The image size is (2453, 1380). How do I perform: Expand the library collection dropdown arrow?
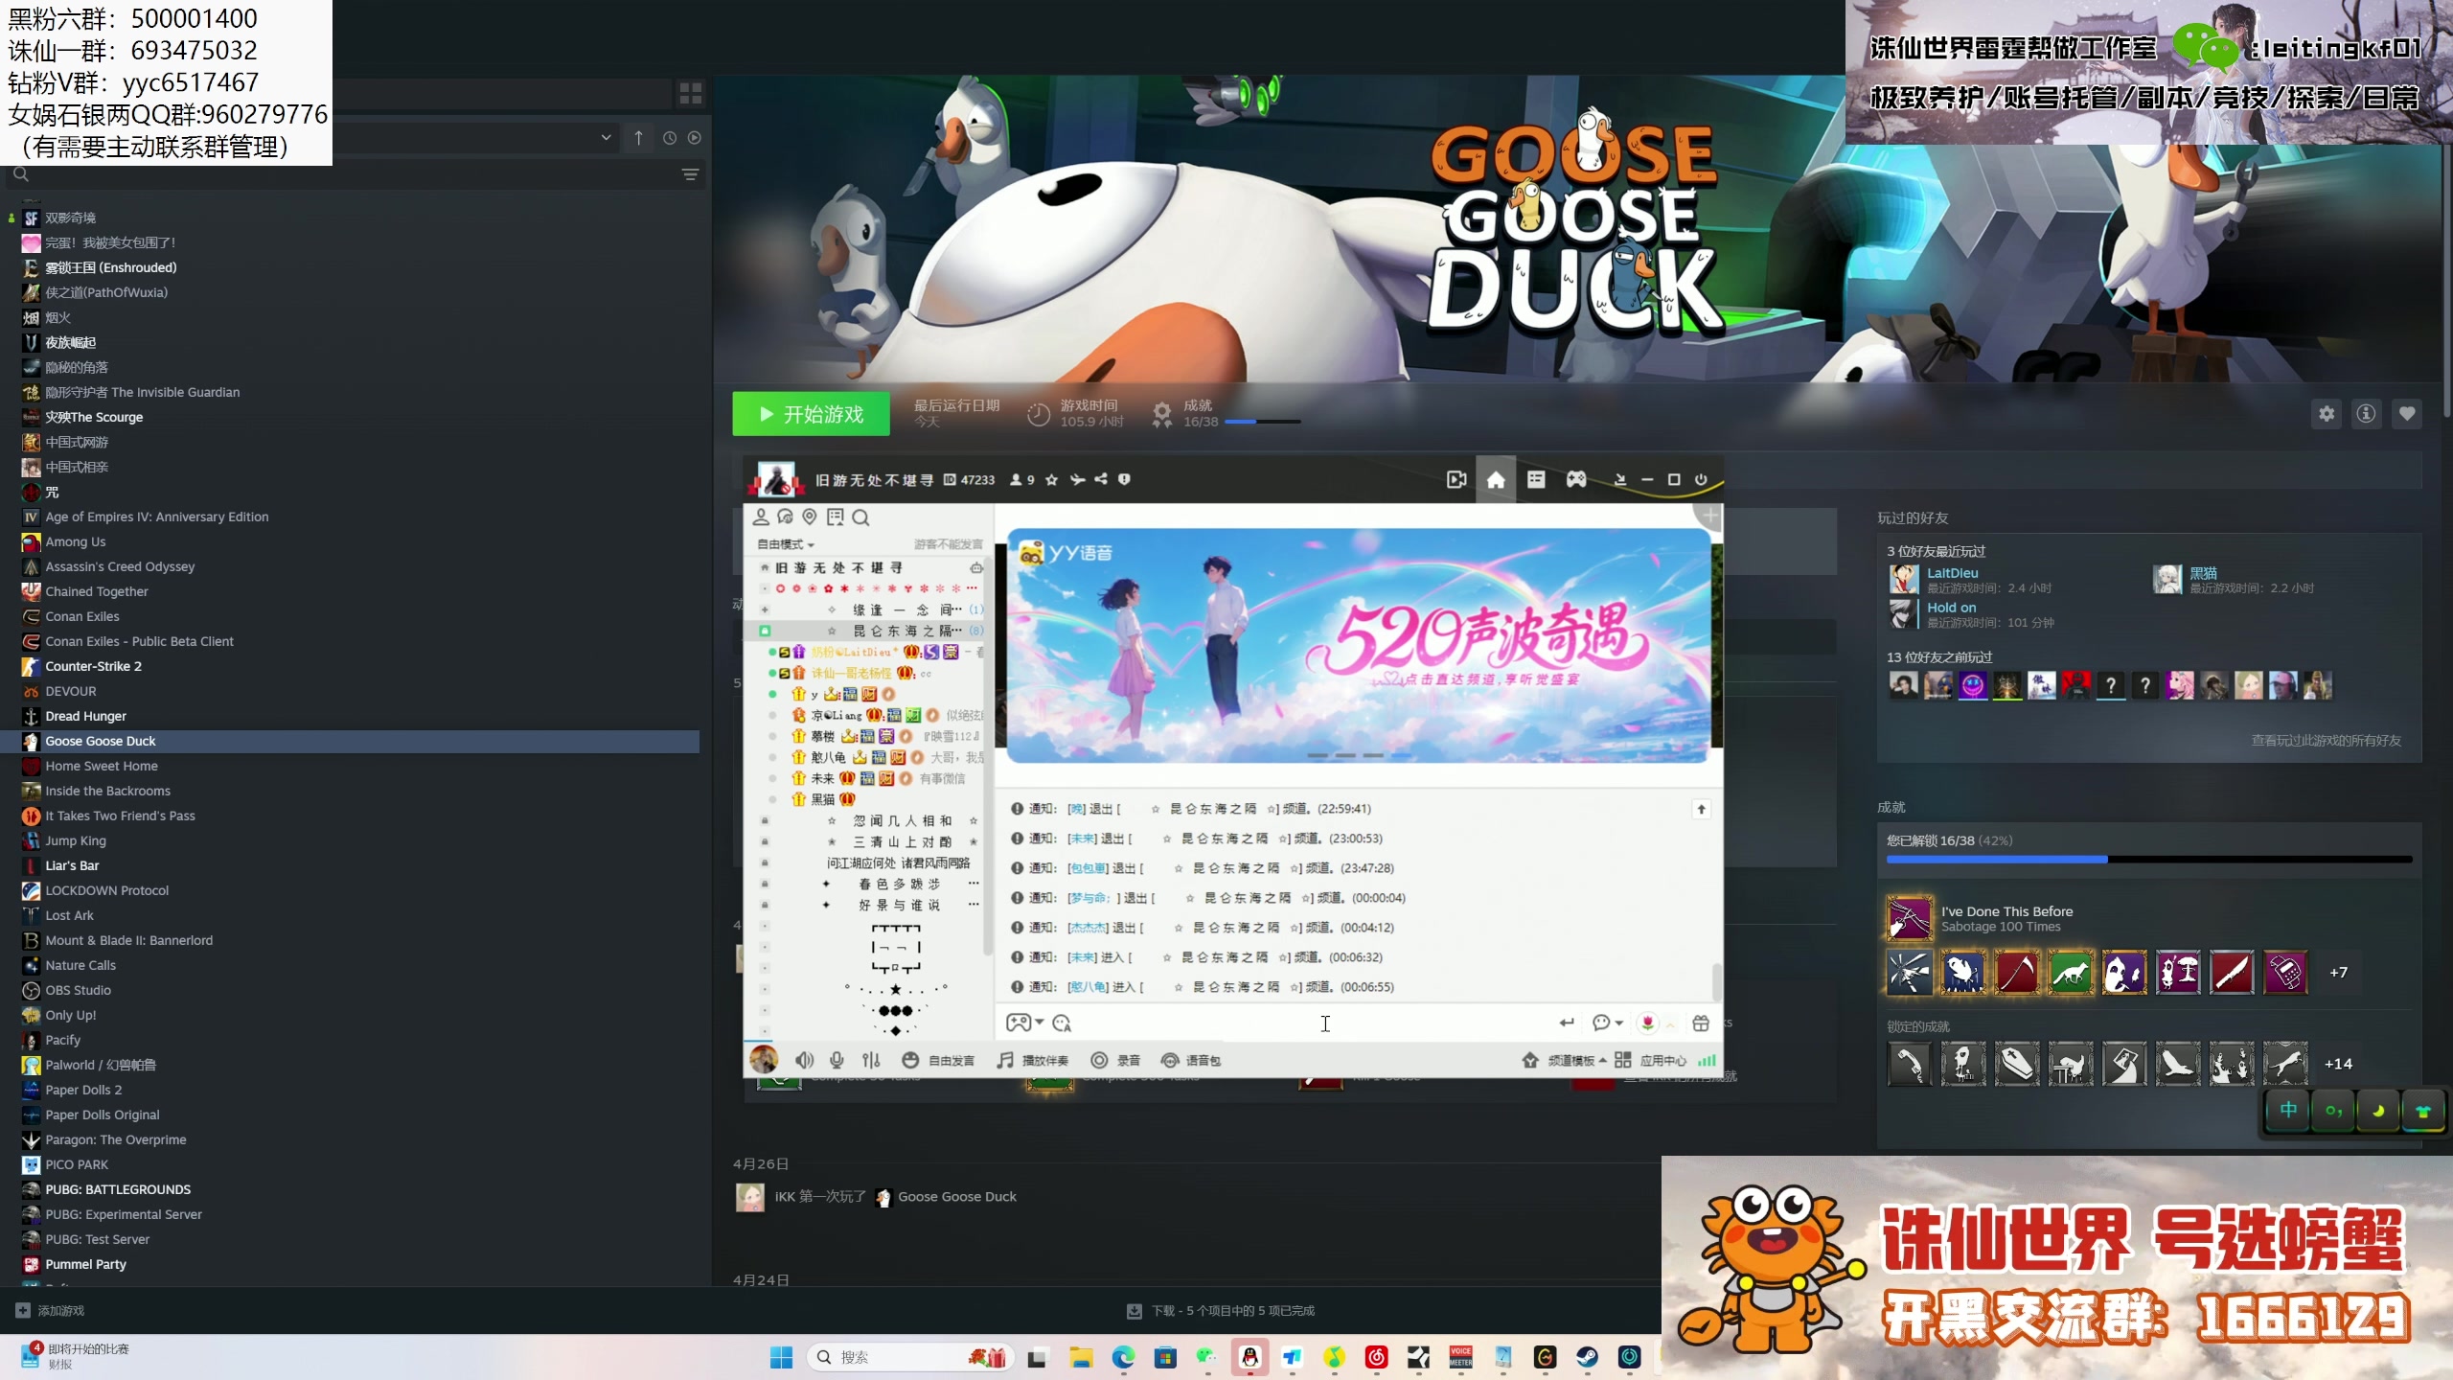(x=606, y=138)
